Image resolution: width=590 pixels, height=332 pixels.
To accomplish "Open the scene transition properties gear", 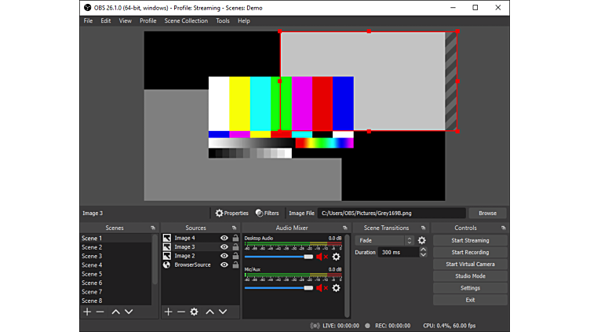I will [422, 241].
